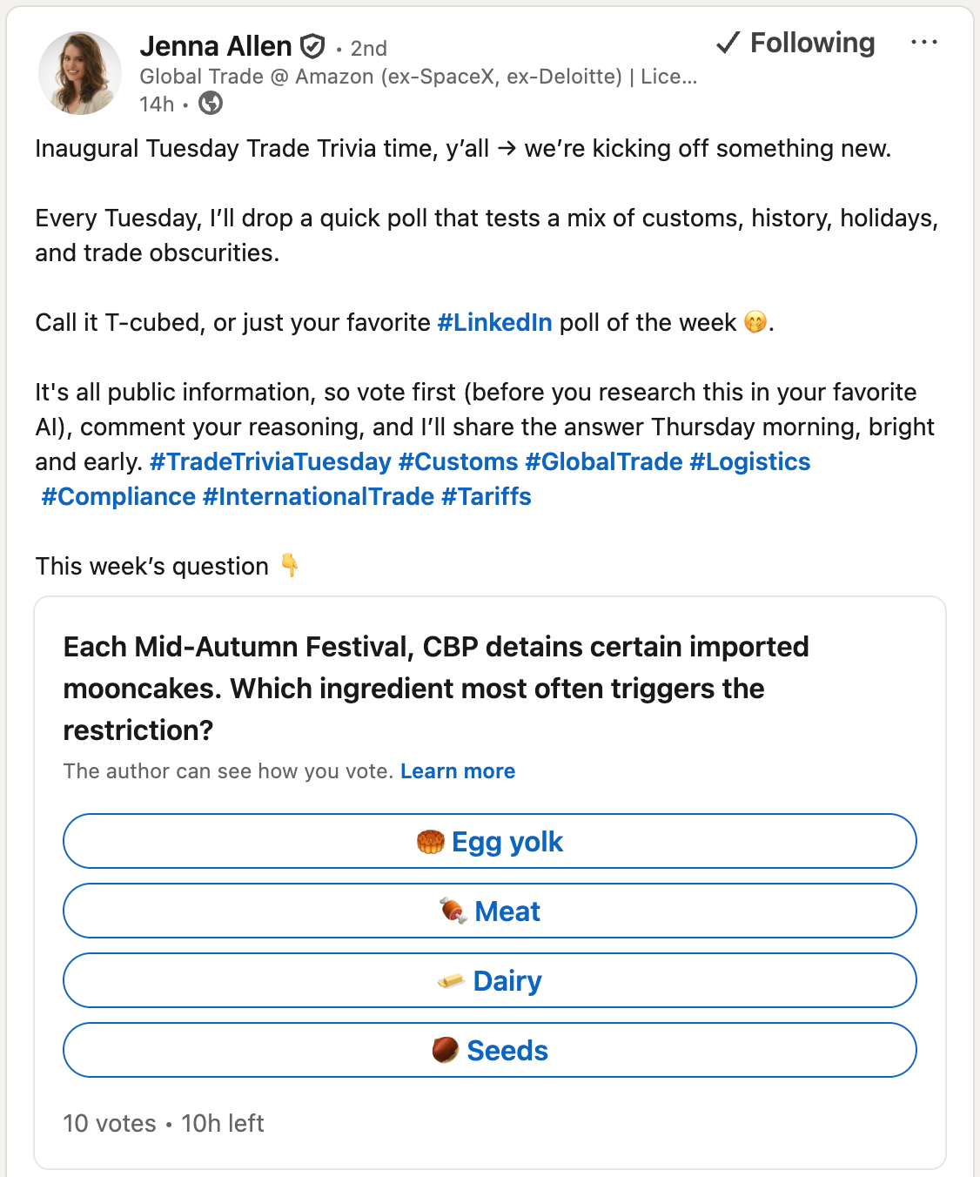This screenshot has width=980, height=1177.
Task: Open the #Logistics hashtag
Action: click(749, 462)
